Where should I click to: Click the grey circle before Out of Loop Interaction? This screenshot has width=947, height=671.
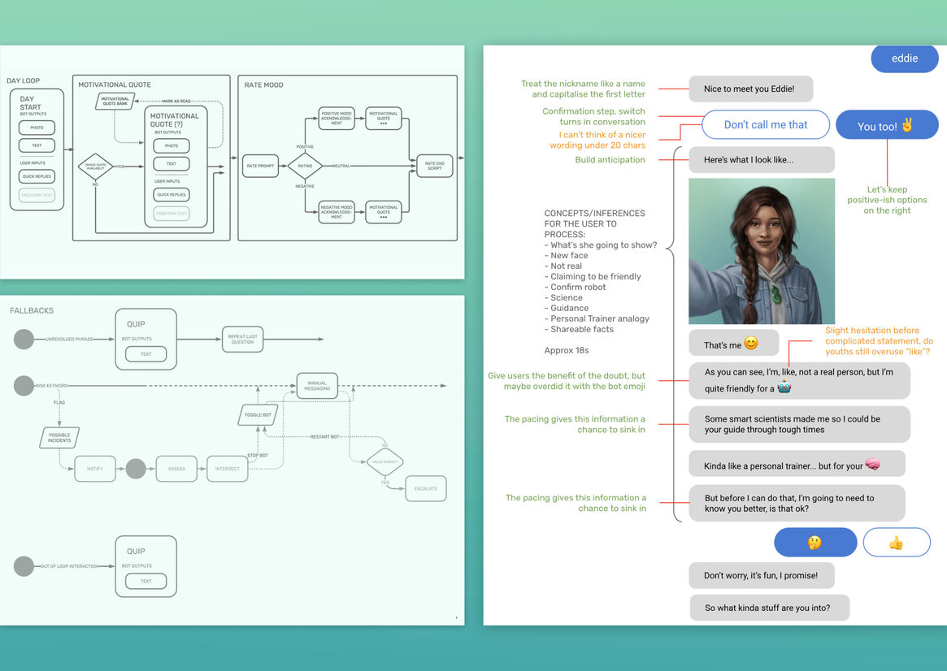pos(24,565)
